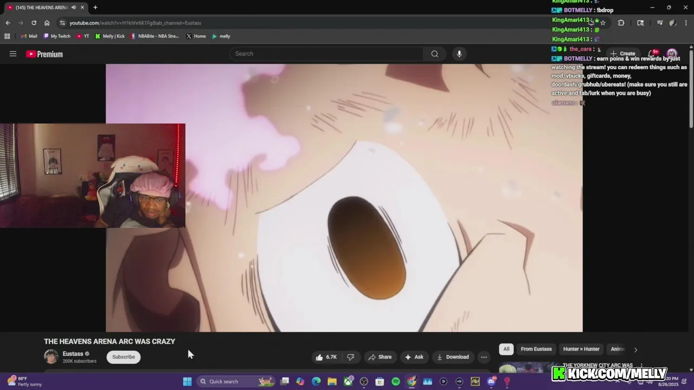The image size is (694, 390).
Task: Close the Heavens Arena tab
Action: (82, 8)
